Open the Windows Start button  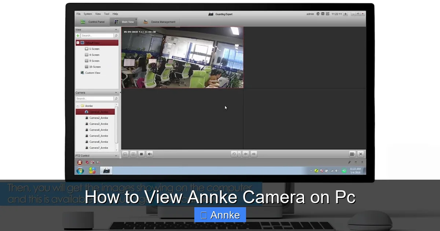[x=80, y=171]
